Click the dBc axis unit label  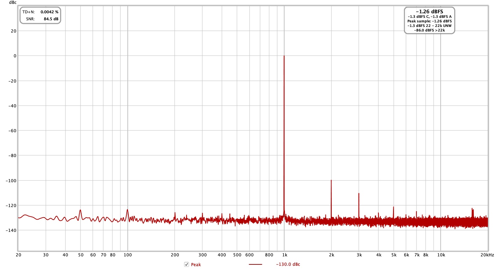(13, 2)
